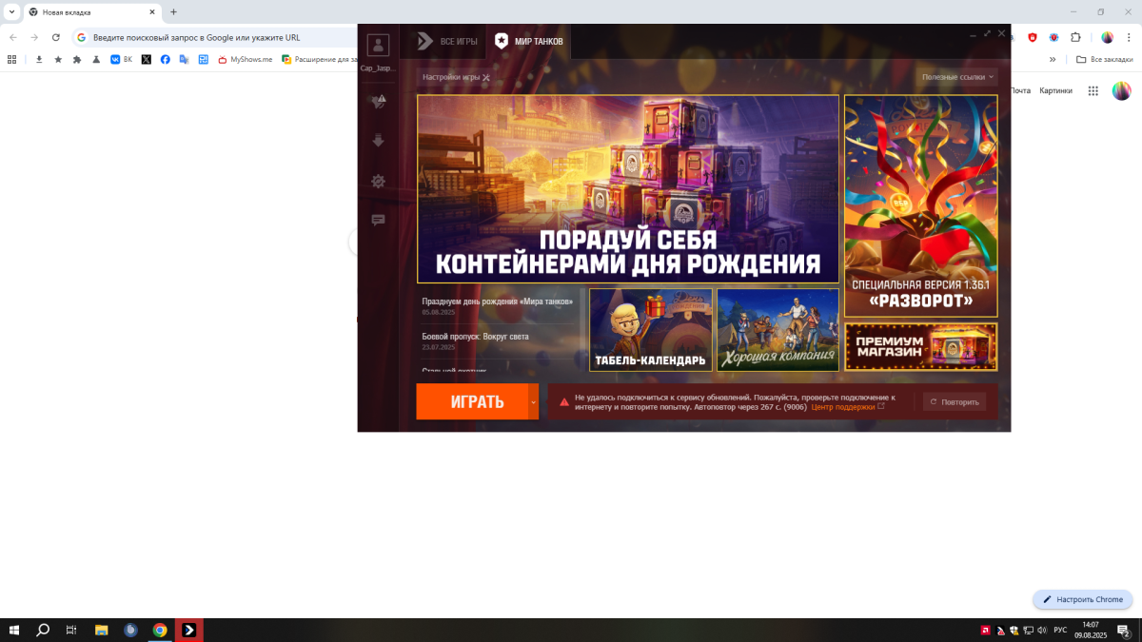Viewport: 1142px width, 642px height.
Task: Open the VK bookmark
Action: 121,59
